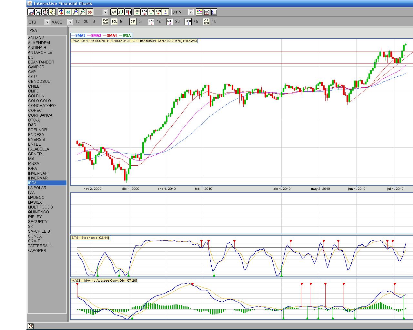This screenshot has height=330, width=413.
Task: Click the green scroll back chevrons
Action: [68, 12]
